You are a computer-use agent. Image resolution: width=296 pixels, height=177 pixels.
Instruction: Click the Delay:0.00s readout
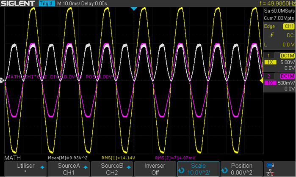(94, 3)
